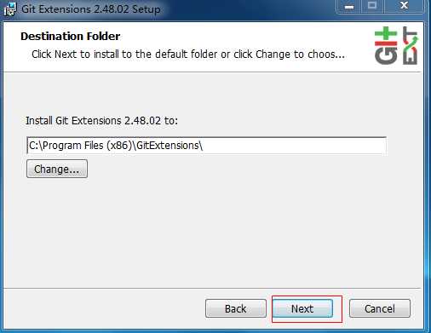Click the Destination Folder heading
The height and width of the screenshot is (333, 431).
click(71, 37)
